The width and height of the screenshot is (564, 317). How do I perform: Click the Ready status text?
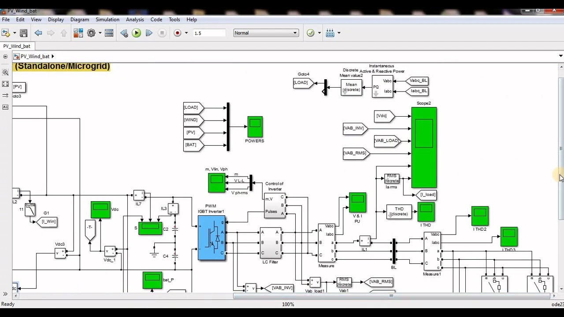click(8, 304)
